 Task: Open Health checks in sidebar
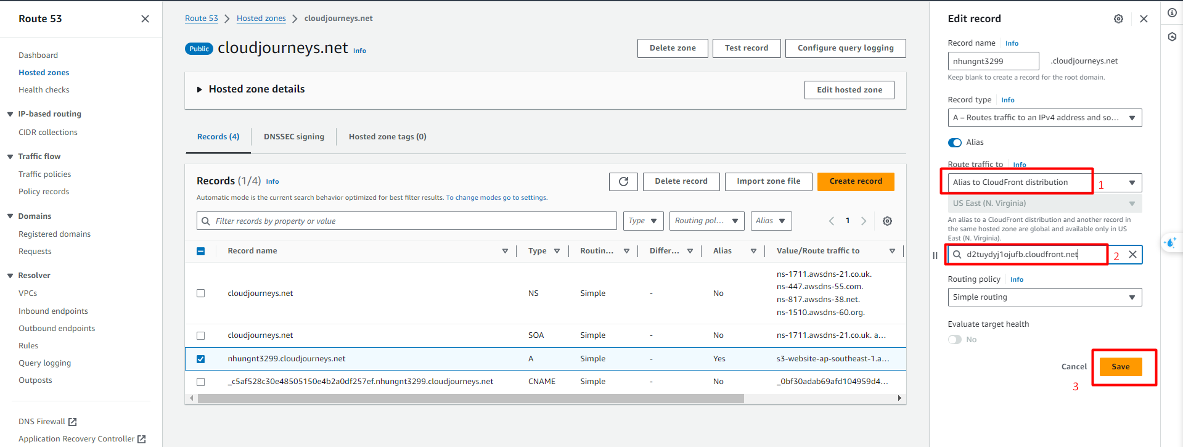(44, 90)
